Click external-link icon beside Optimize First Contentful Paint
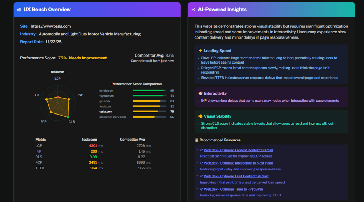Viewport: 364px width, 202px height. coord(201,176)
